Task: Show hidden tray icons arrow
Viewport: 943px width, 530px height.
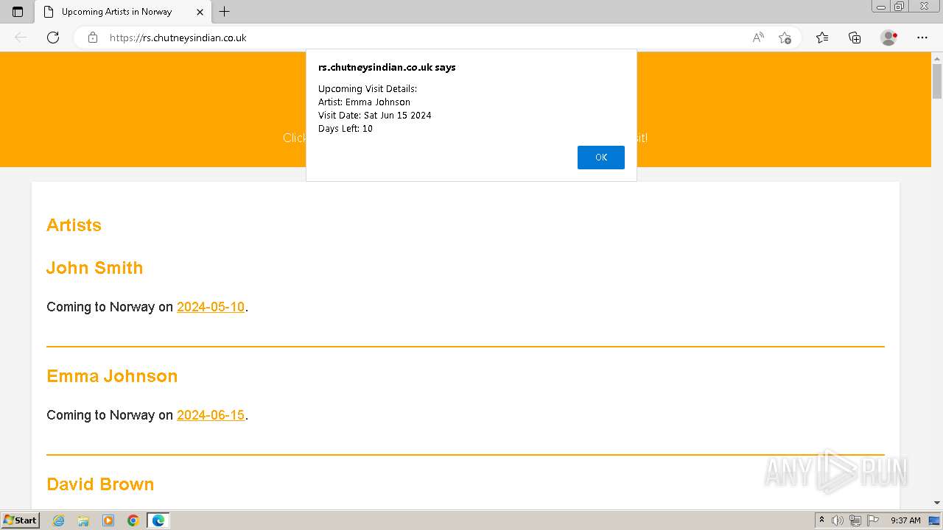Action: (821, 520)
